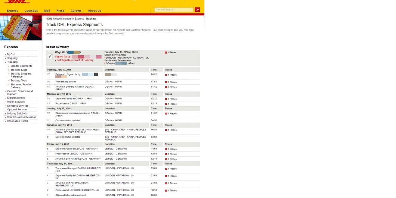This screenshot has height=198, width=396.
Task: Click the 'Thursday, July 14, 2016' date header
Action: [x=60, y=164]
